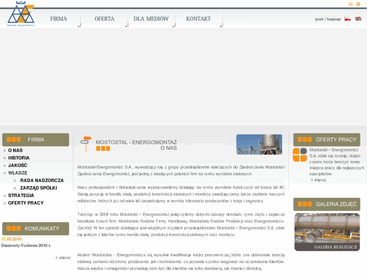Viewport: 367px width, 275px height.
Task: Select the OFERTY PRACY panel header
Action: (327, 140)
